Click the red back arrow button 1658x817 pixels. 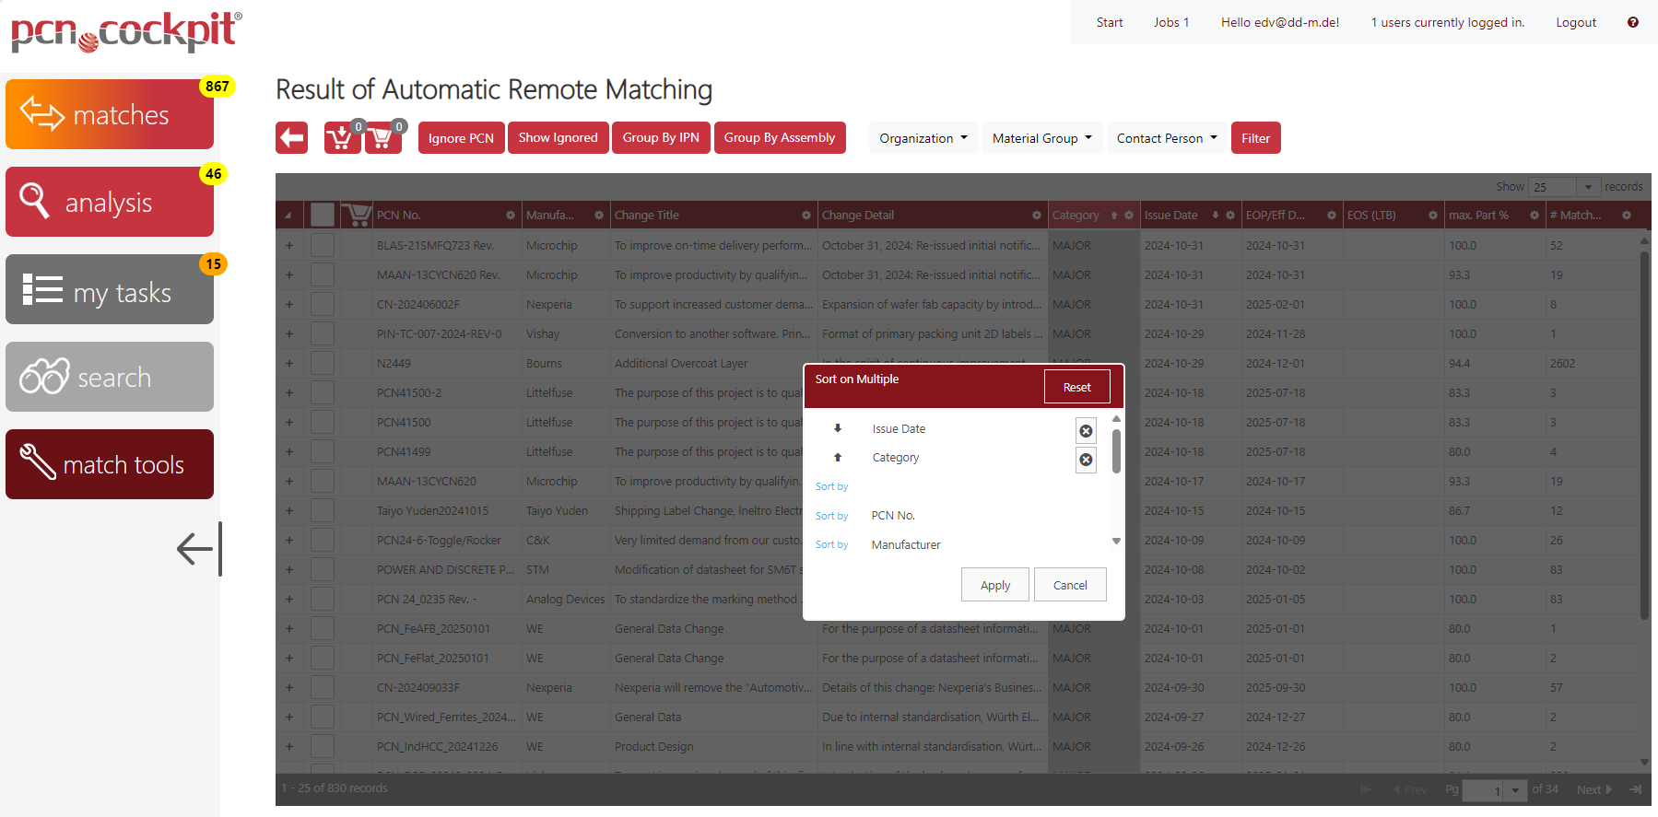point(291,138)
